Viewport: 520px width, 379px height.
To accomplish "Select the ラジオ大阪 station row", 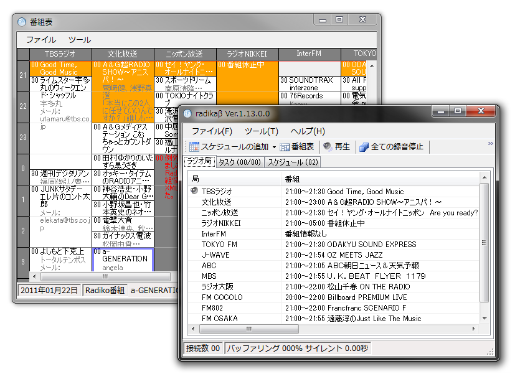I will (334, 287).
